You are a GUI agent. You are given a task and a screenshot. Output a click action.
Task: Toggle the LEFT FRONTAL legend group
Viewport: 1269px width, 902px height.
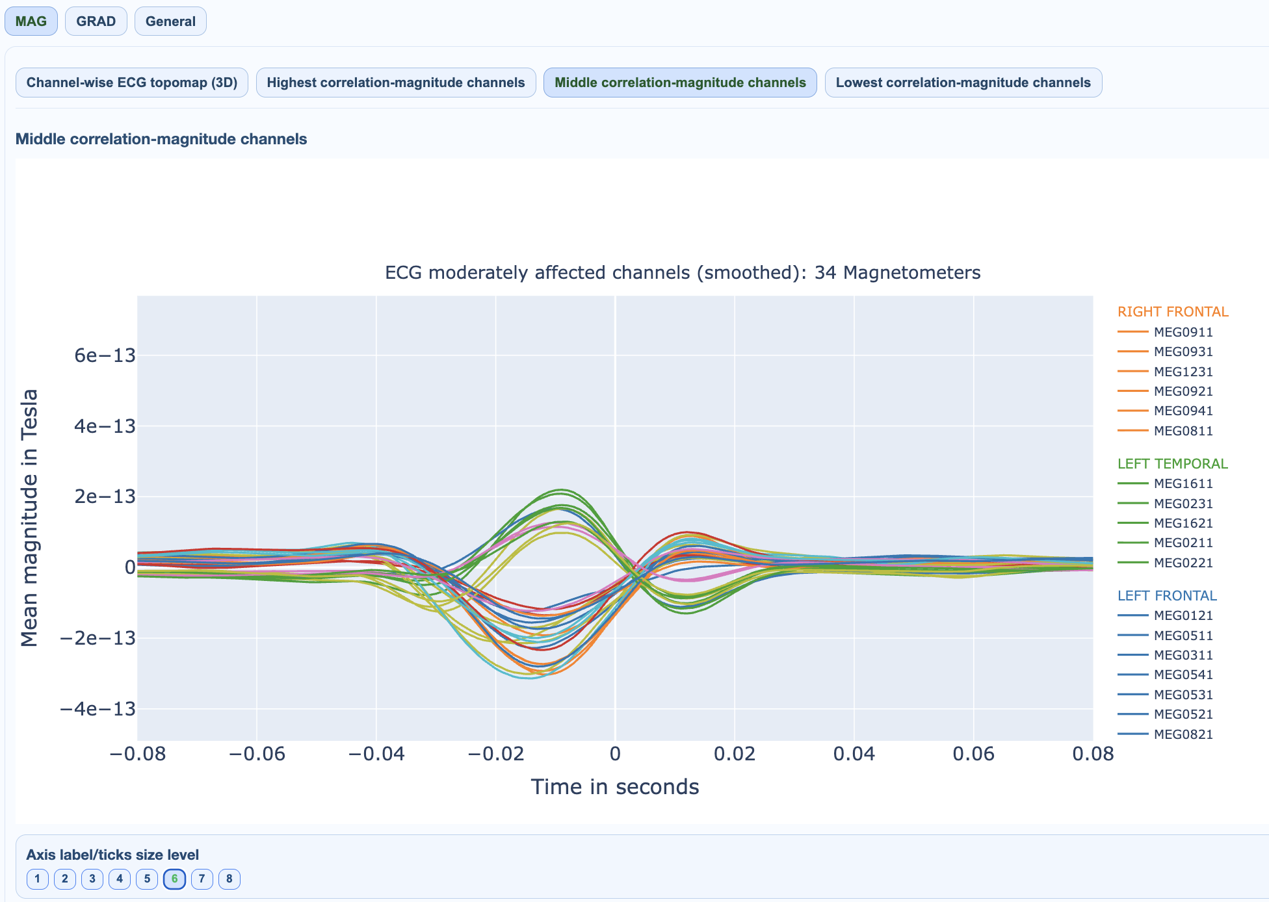pyautogui.click(x=1167, y=596)
